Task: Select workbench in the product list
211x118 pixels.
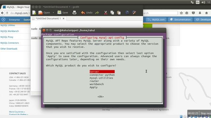Action: pos(97,84)
